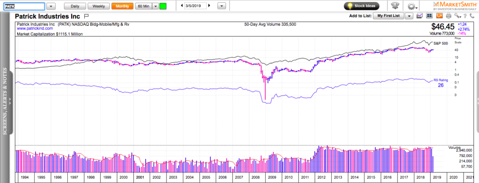
Task: Click the NASDAQ Bldg-Mobile/Mfg & Rv group text
Action: (x=101, y=24)
